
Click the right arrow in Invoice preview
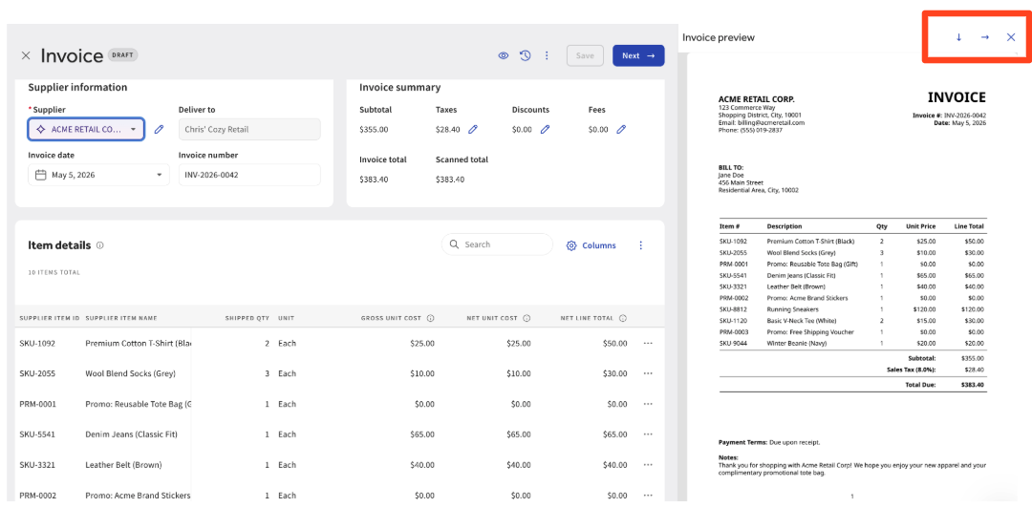point(984,37)
